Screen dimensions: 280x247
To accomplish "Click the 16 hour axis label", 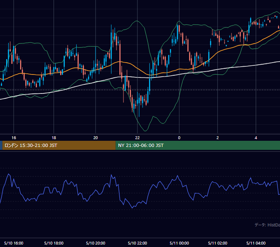I will tap(14, 138).
